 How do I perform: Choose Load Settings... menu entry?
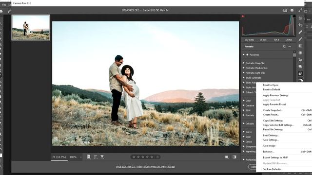pos(271,135)
